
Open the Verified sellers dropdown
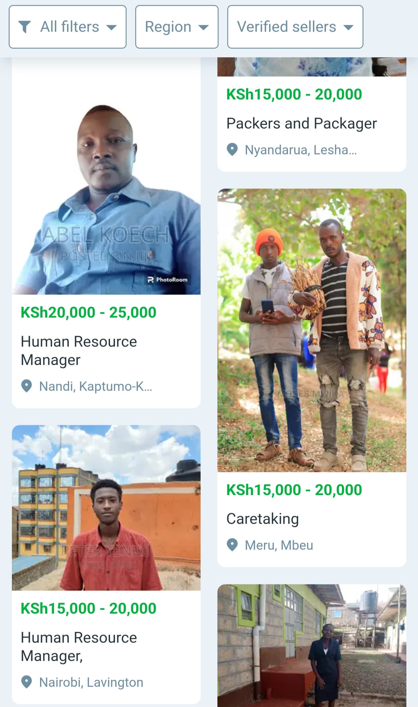(x=295, y=27)
